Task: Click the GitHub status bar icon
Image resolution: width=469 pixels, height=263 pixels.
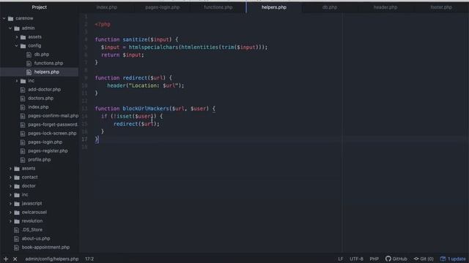Action: (388, 259)
